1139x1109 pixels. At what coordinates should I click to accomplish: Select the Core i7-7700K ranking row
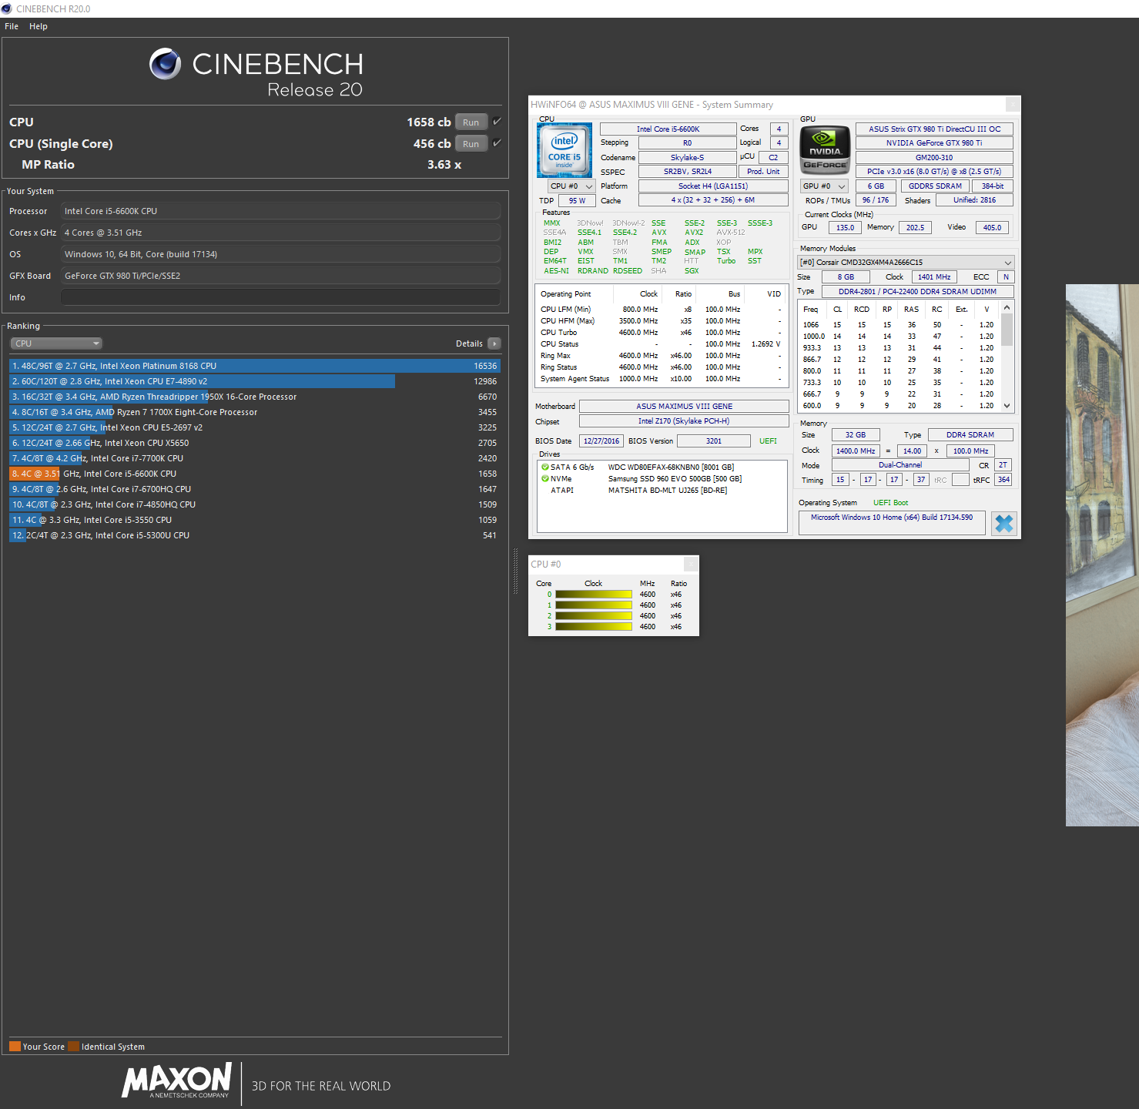coord(255,458)
